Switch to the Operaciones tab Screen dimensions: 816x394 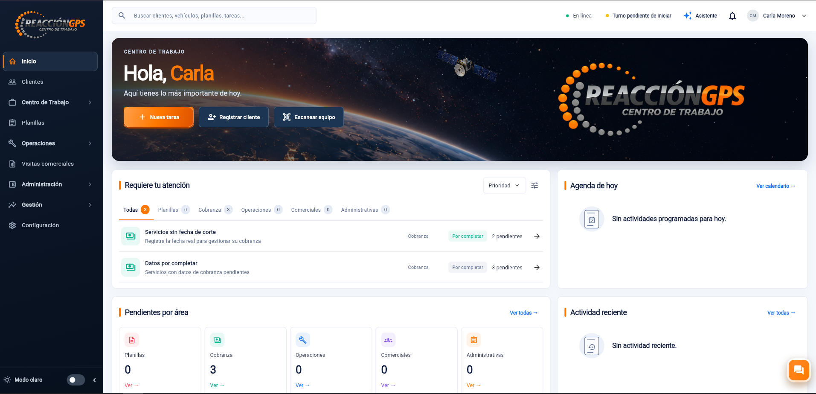[261, 210]
